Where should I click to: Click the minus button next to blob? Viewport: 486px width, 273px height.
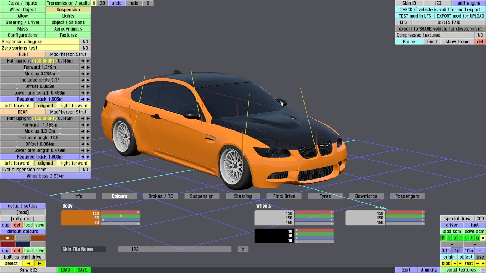click(455, 263)
